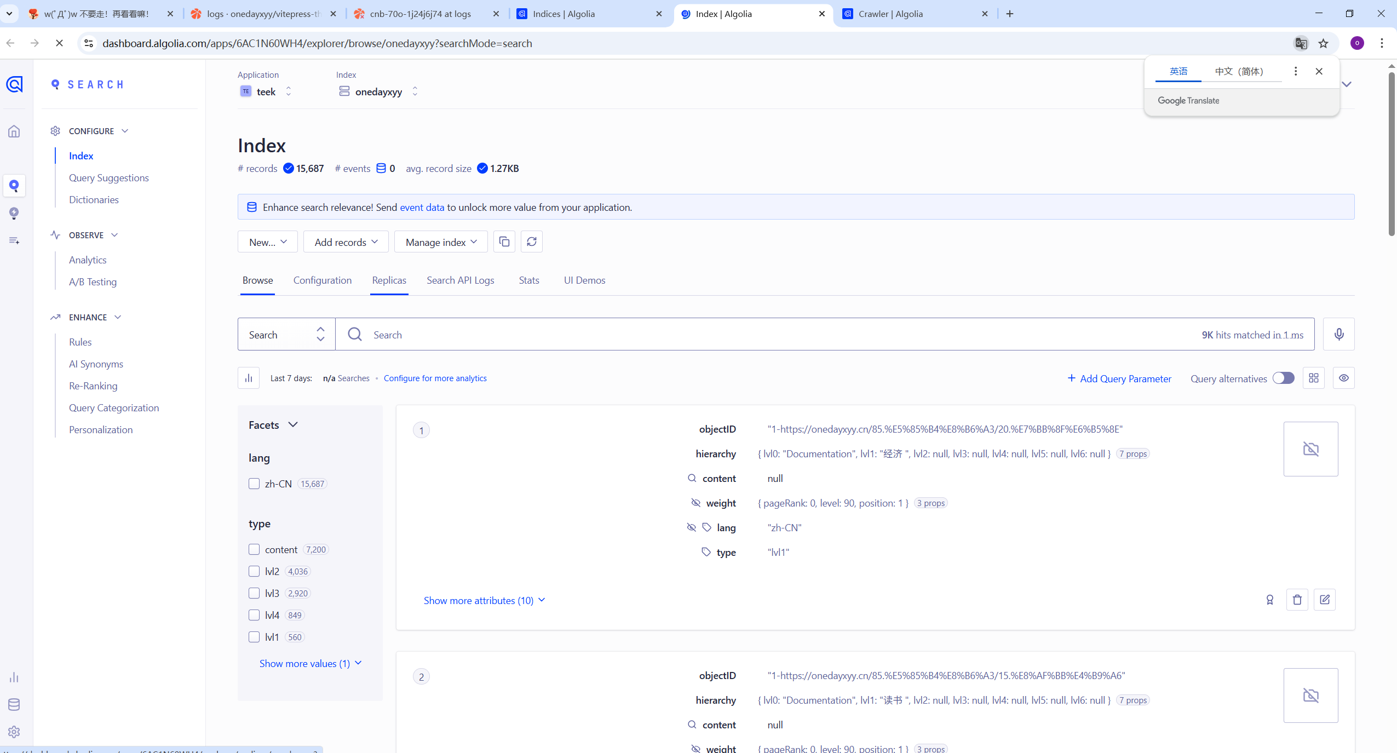The width and height of the screenshot is (1397, 753).
Task: Open the Search mode selector
Action: 286,334
